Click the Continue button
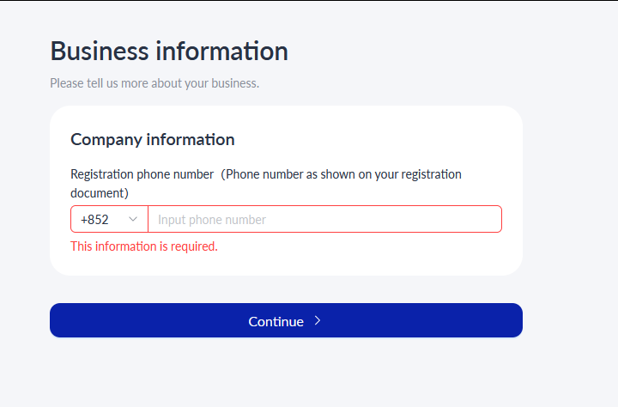The width and height of the screenshot is (618, 407). 286,320
